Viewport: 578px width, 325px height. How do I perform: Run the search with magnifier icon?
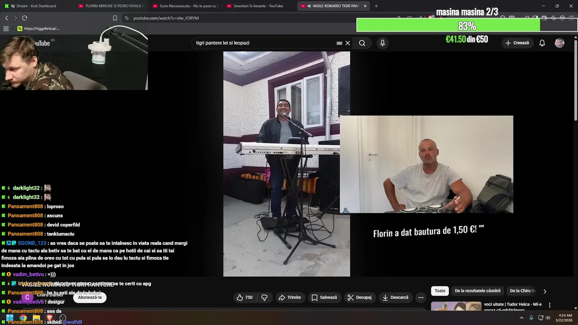[362, 43]
